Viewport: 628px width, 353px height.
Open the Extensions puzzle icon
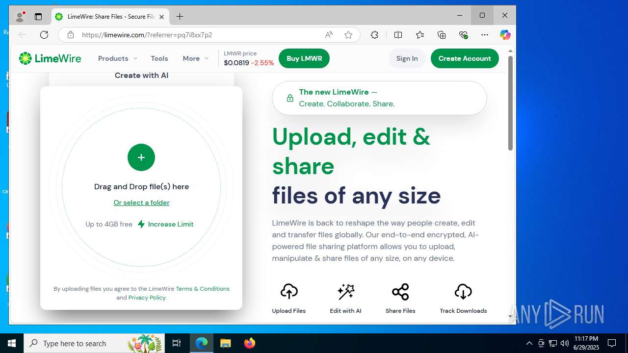tap(374, 35)
